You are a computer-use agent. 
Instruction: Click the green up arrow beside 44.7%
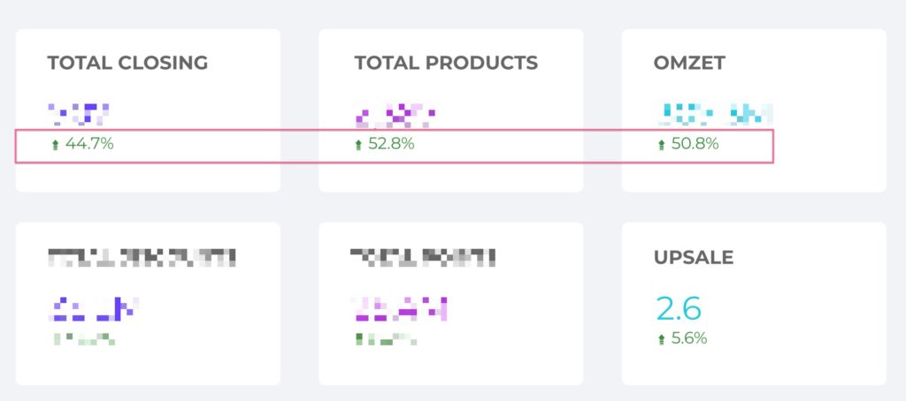55,145
